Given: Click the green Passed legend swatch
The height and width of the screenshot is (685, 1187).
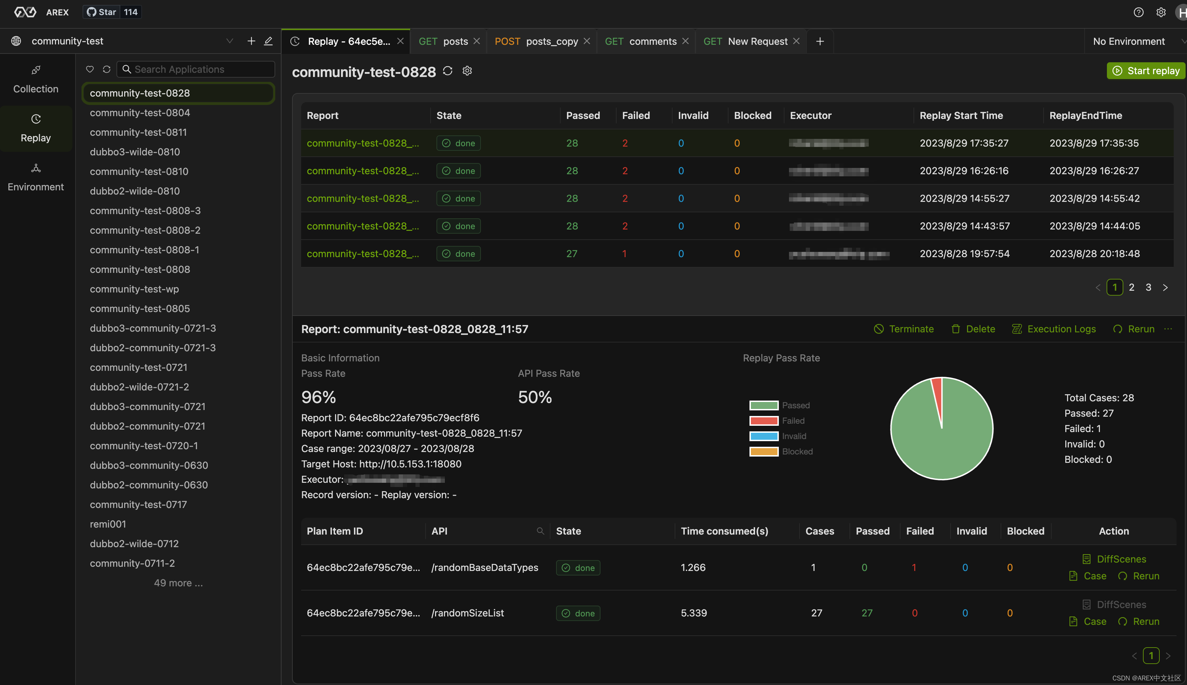Looking at the screenshot, I should 764,405.
